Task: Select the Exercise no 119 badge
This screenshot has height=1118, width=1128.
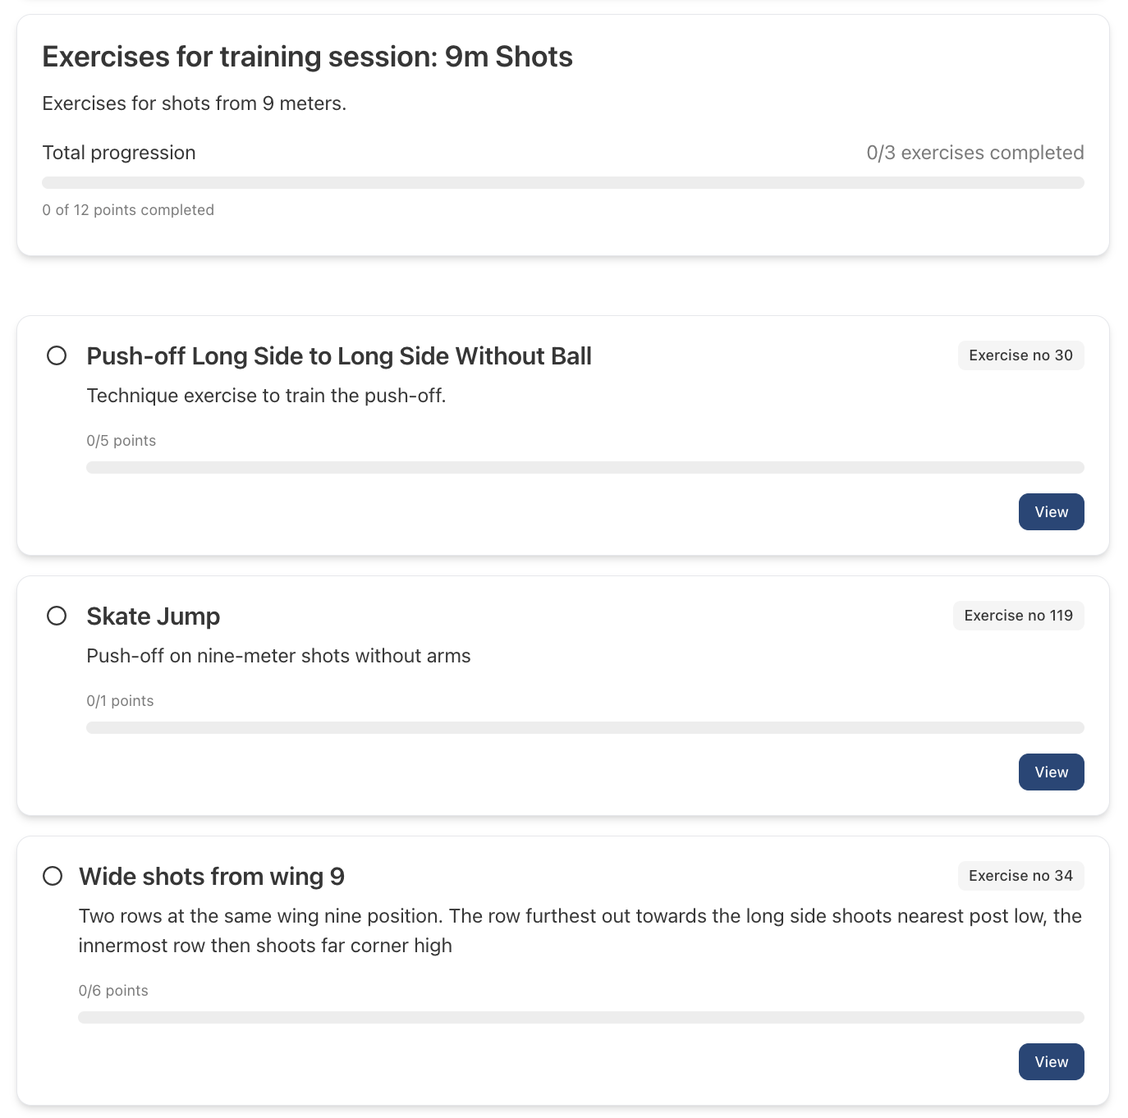Action: [x=1018, y=615]
